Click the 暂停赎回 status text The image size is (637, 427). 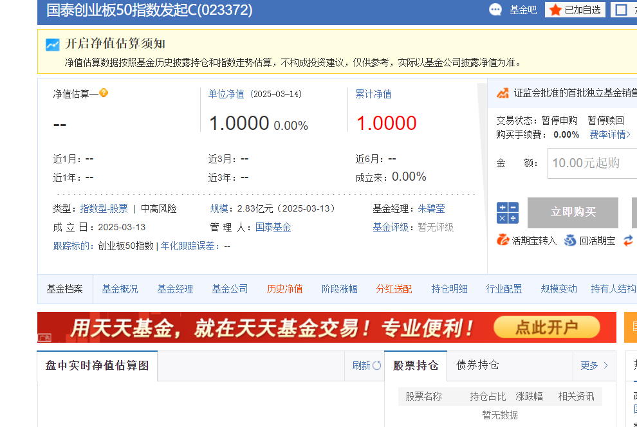605,120
